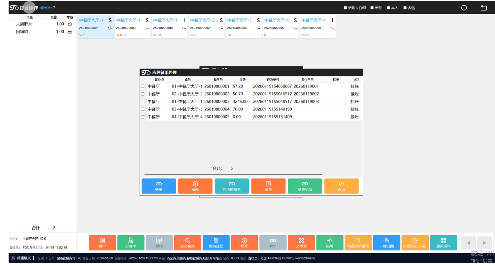Click 同班别联单 in the emergency order dialog
Image resolution: width=495 pixels, height=266 pixels.
232,186
